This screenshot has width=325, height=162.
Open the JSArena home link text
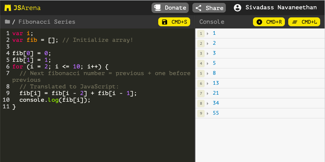click(x=27, y=8)
